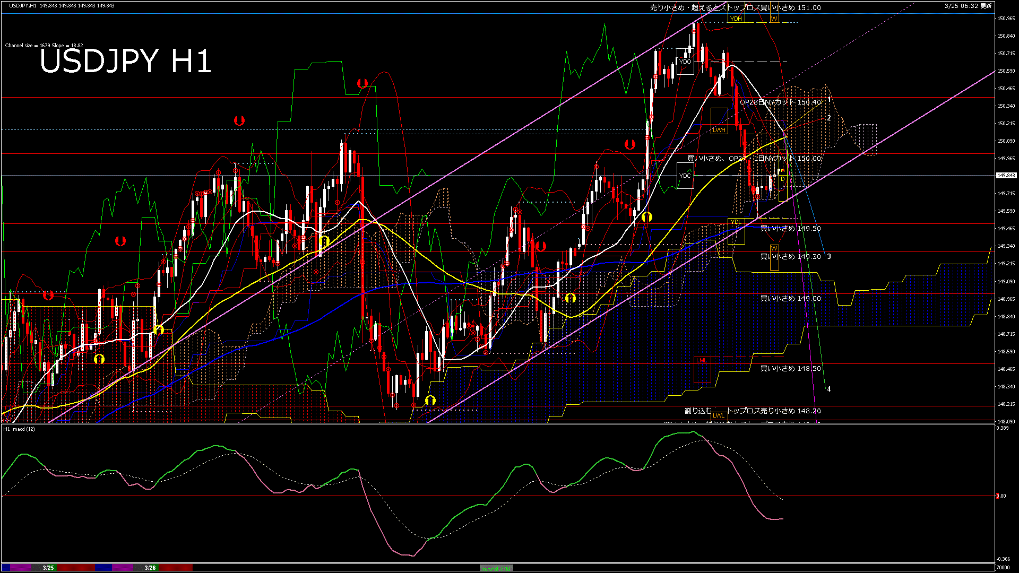
Task: Click the 149.843 current price tag
Action: (1006, 175)
